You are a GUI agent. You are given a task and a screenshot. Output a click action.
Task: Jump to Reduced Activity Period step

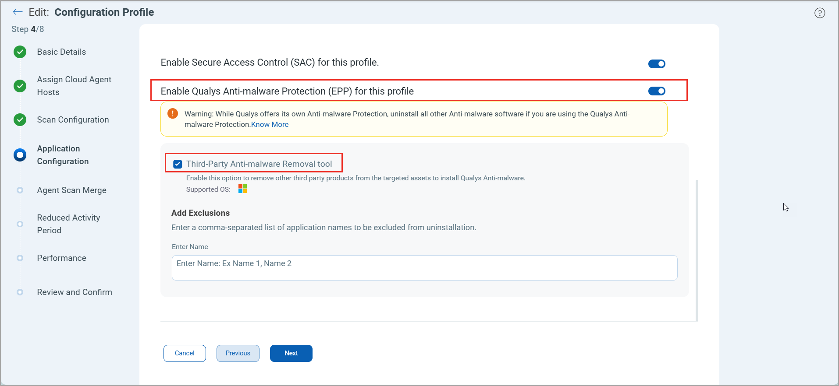click(x=68, y=224)
